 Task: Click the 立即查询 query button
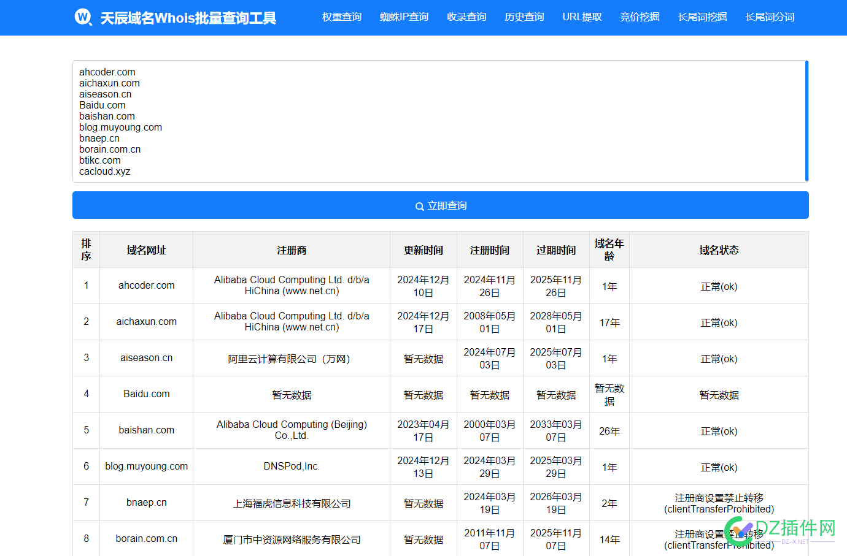point(441,205)
